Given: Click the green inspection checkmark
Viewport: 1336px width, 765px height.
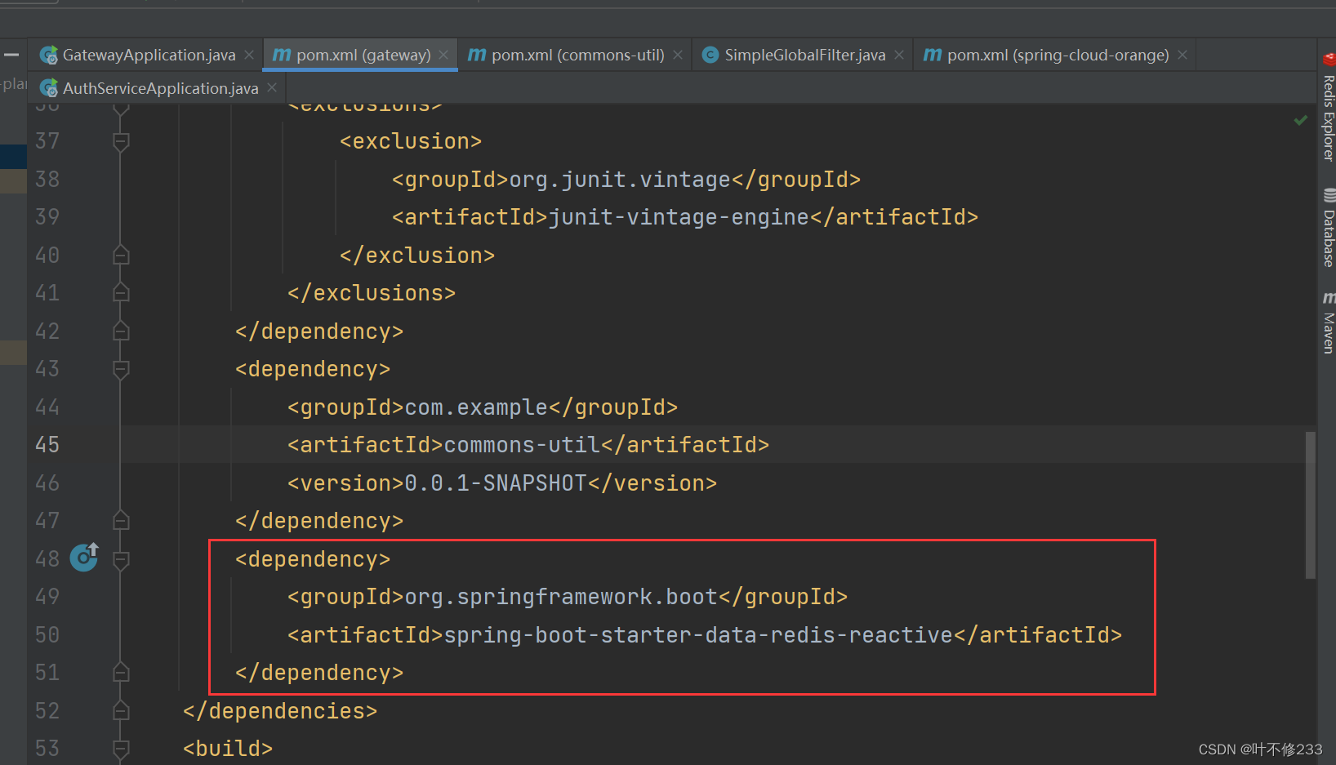Looking at the screenshot, I should coord(1301,120).
